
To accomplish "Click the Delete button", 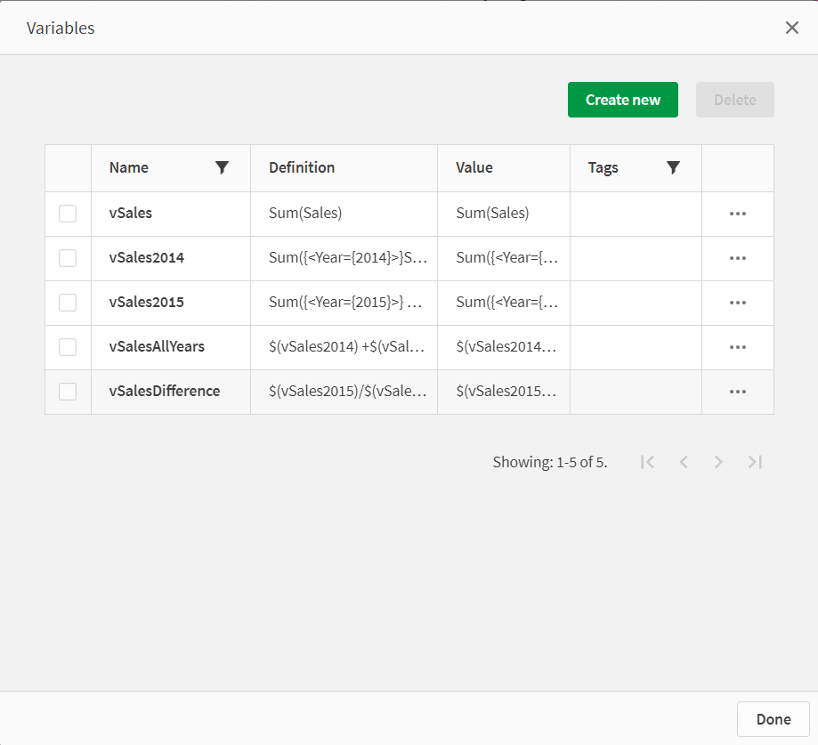I will pos(734,100).
